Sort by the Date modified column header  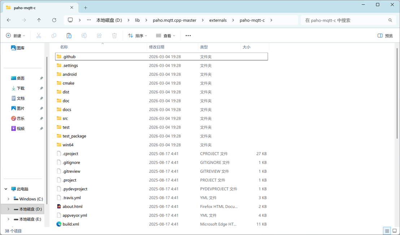click(x=173, y=47)
